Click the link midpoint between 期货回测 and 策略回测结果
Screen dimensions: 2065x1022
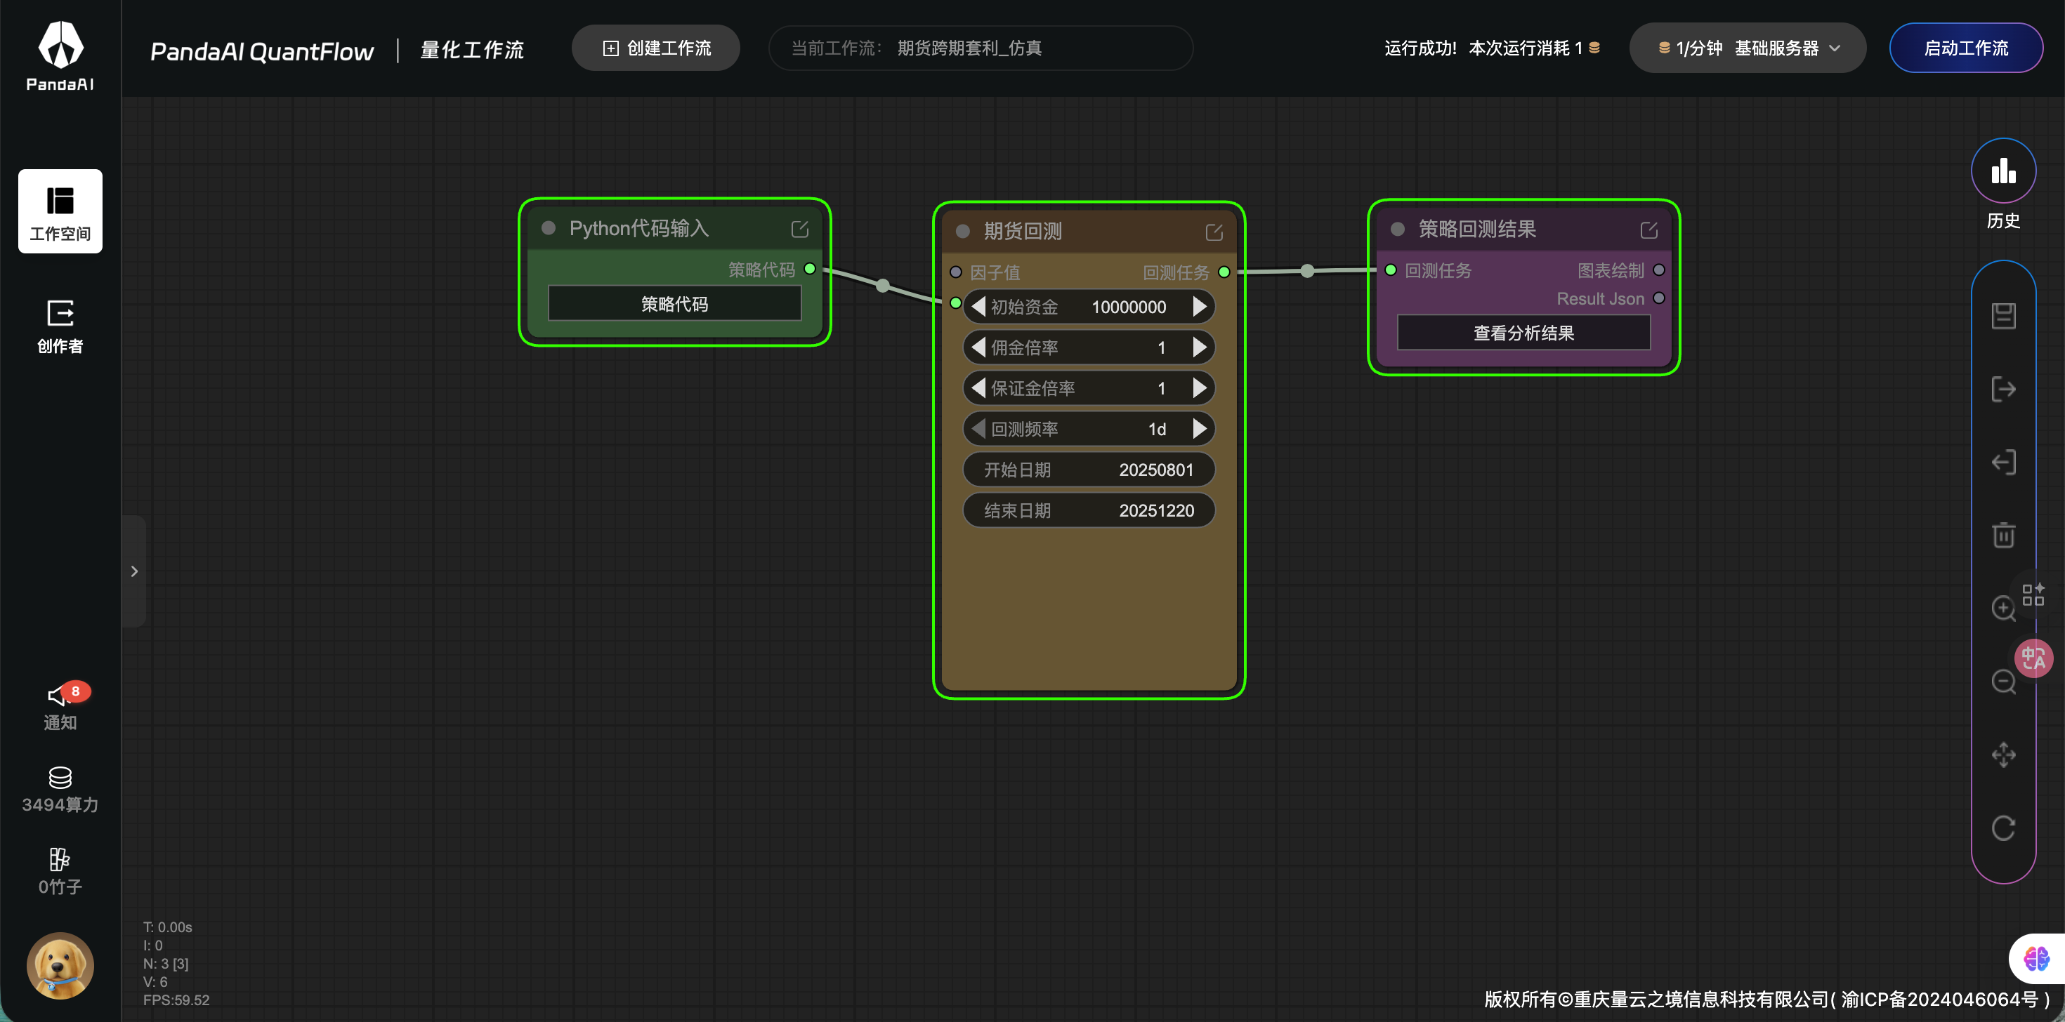[x=1307, y=272]
